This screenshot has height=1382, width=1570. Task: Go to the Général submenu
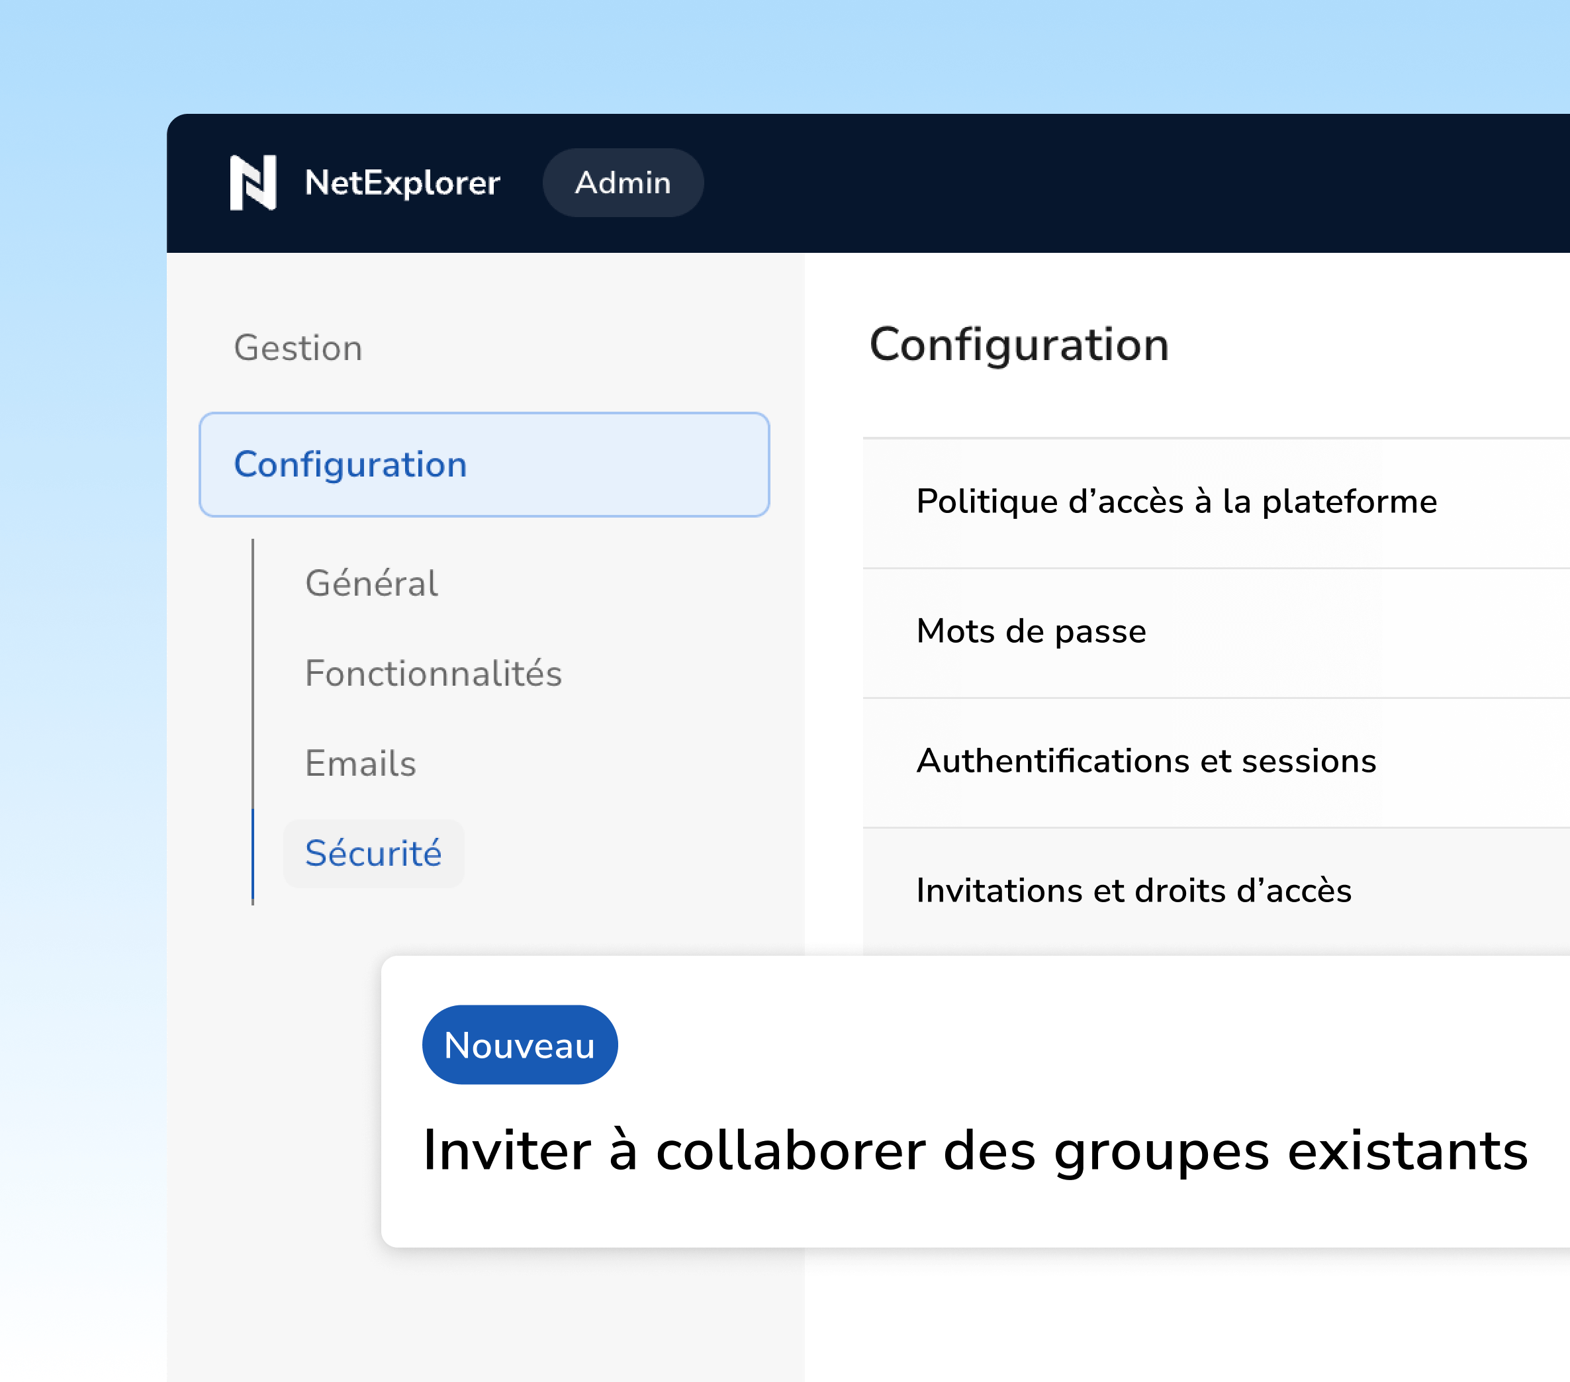point(372,583)
